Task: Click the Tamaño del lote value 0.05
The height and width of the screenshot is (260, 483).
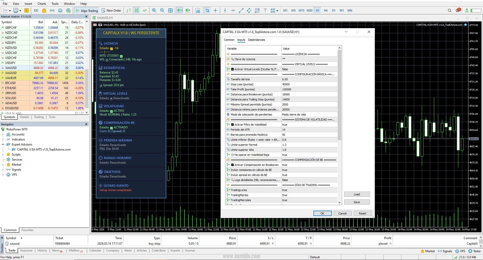Action: [x=309, y=79]
